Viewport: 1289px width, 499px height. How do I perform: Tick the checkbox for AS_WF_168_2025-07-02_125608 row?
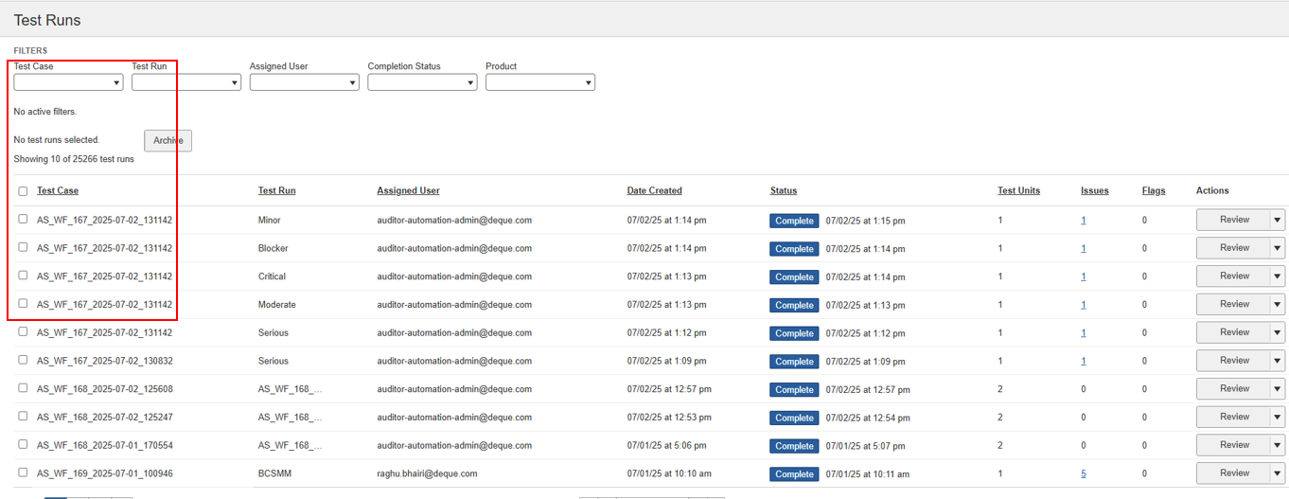click(23, 388)
